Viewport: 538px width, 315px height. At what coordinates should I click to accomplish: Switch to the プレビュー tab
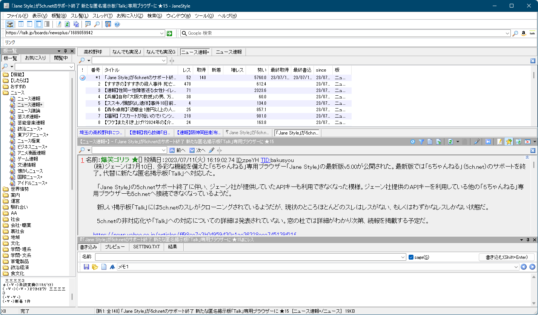[115, 247]
